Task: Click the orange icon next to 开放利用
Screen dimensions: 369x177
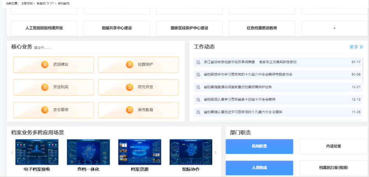Action: (x=45, y=87)
